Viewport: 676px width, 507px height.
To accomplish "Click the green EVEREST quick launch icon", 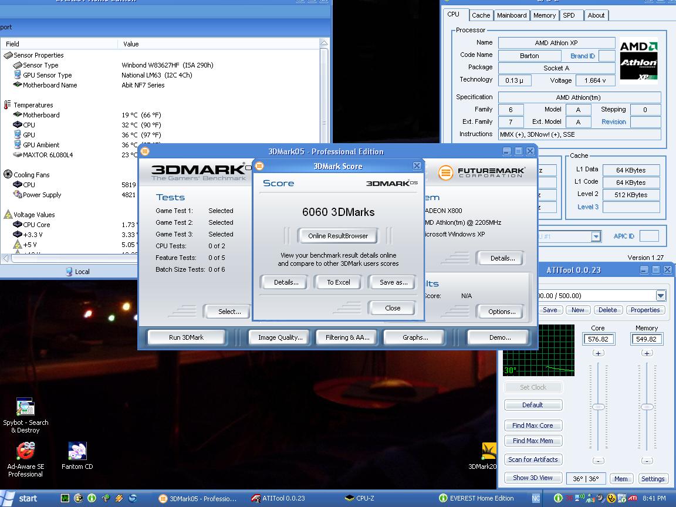I will 92,498.
